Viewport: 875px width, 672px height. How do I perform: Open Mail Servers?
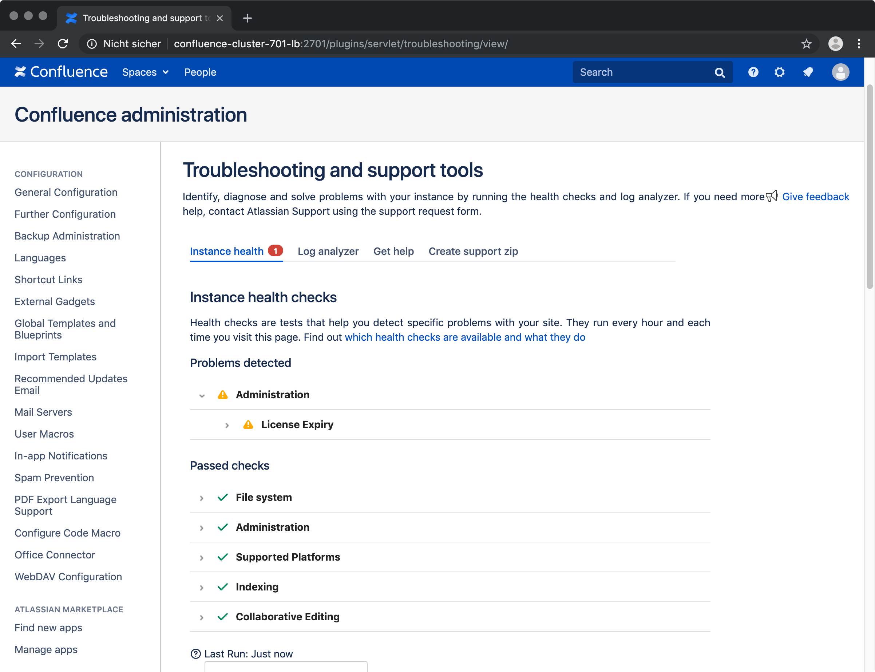tap(43, 412)
